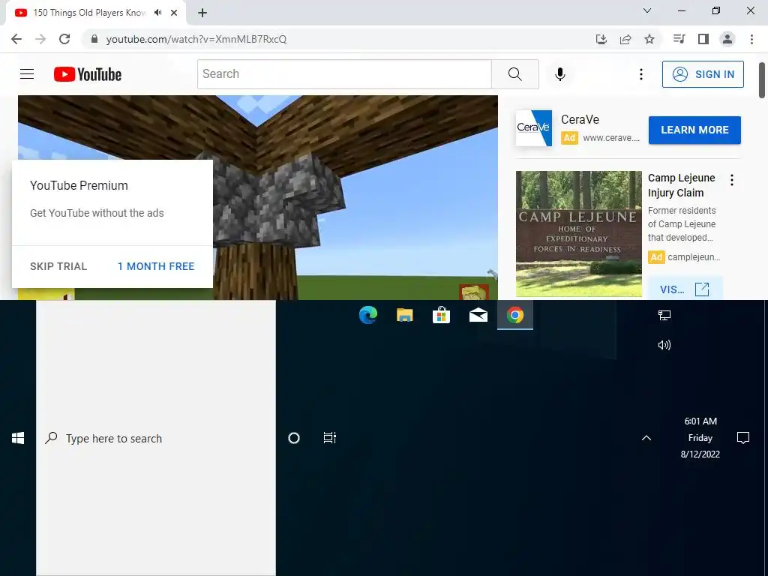
Task: Open the Task View icon
Action: click(330, 438)
